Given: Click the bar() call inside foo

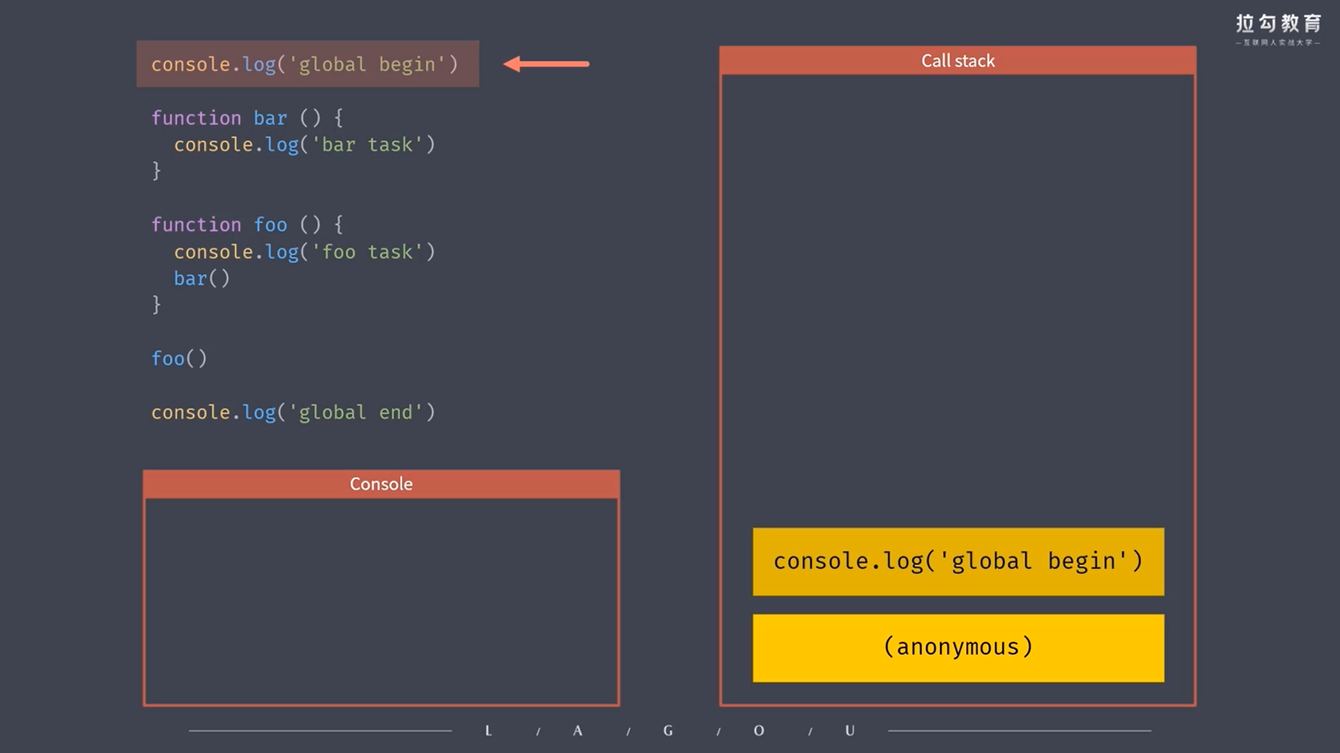Looking at the screenshot, I should (201, 278).
